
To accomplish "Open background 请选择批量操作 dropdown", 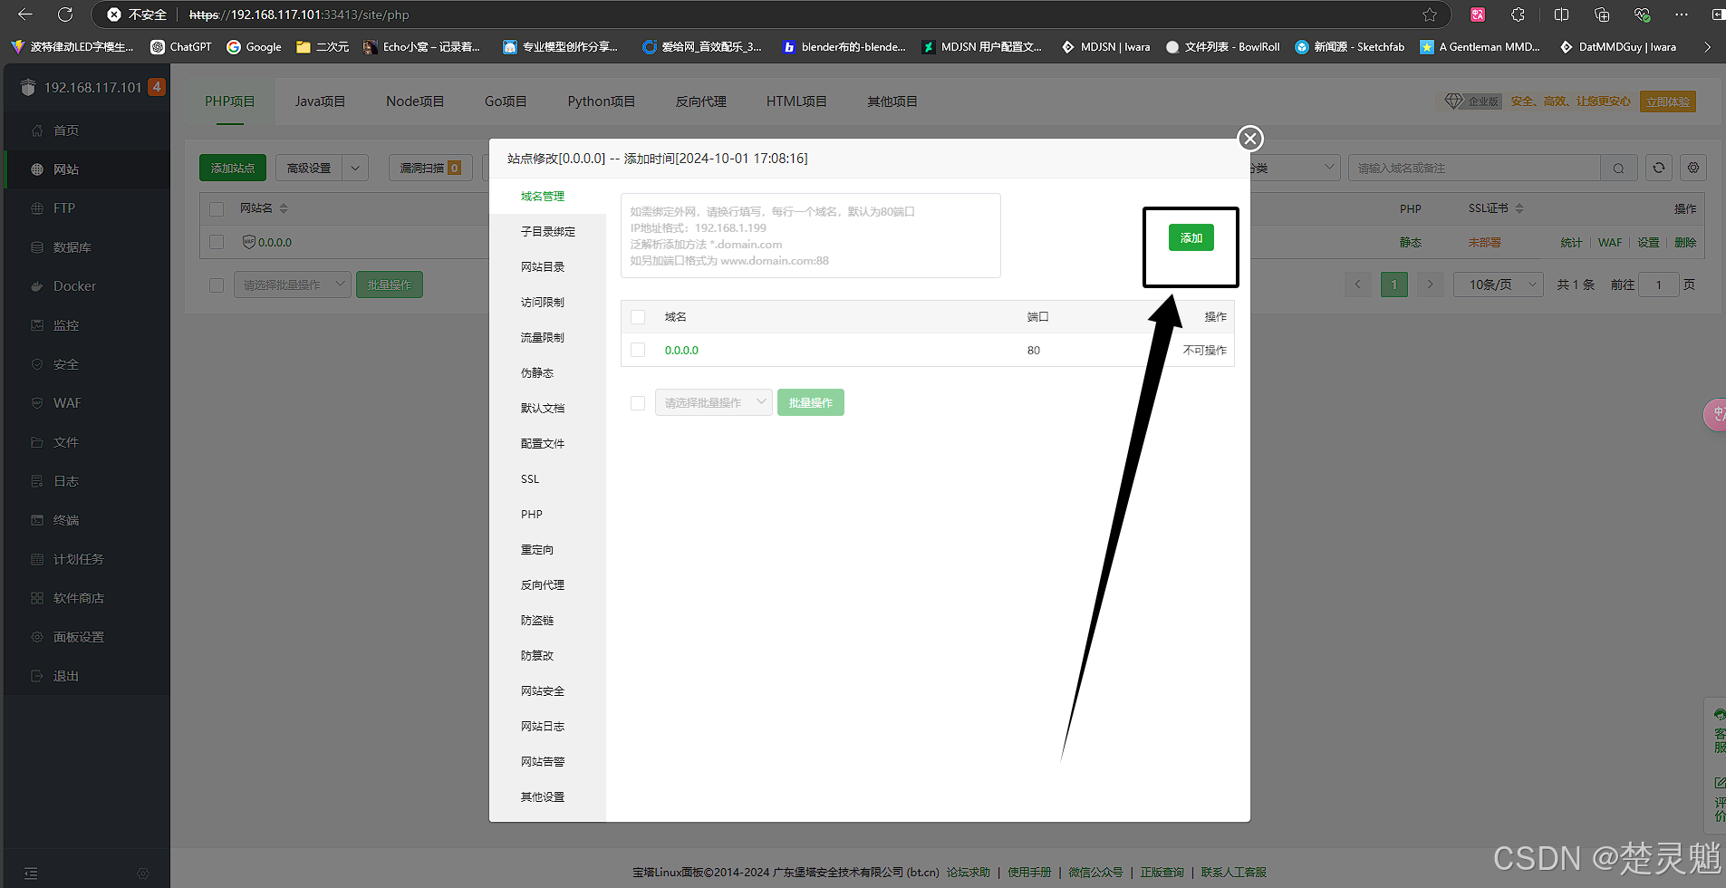I will click(x=293, y=285).
